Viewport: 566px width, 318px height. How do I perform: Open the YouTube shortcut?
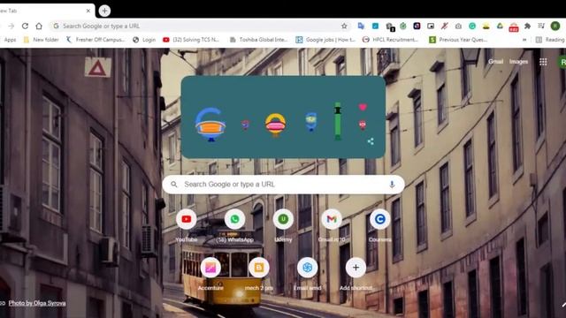click(x=187, y=225)
